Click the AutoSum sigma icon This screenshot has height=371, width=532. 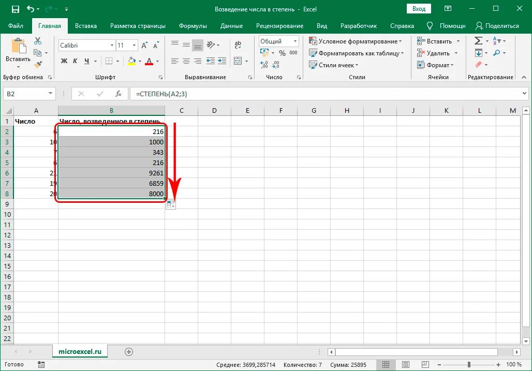(x=478, y=41)
